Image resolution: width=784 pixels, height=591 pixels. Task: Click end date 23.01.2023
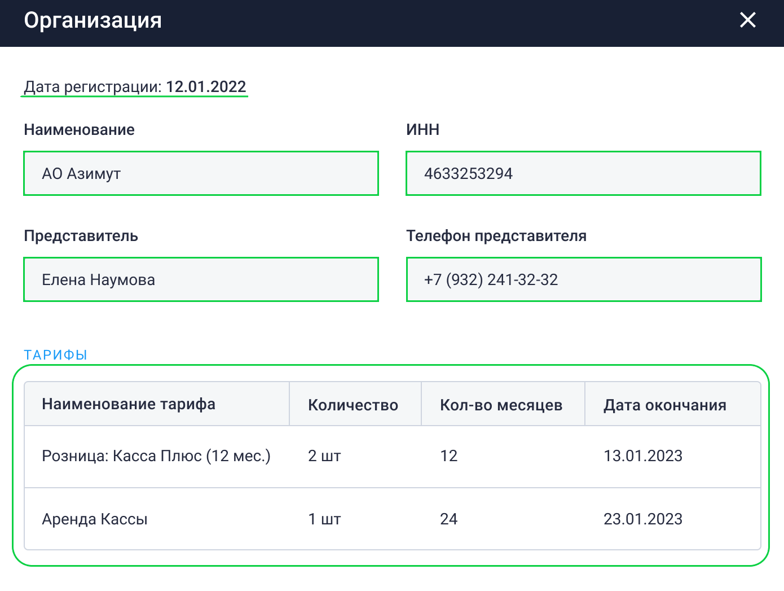(x=643, y=519)
